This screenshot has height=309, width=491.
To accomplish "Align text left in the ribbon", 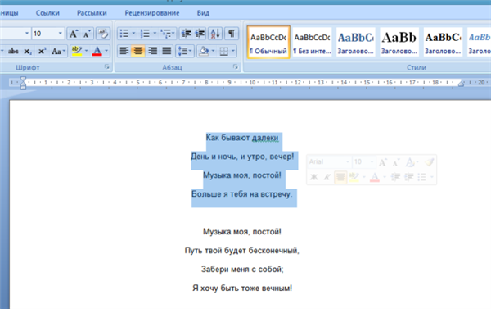I will pyautogui.click(x=124, y=51).
